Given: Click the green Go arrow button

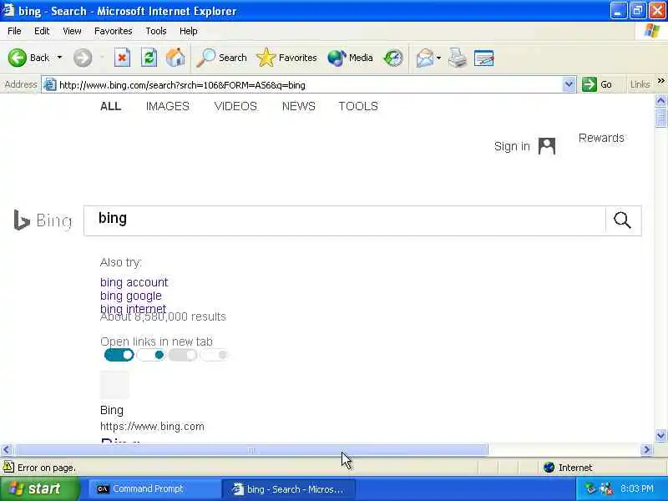Looking at the screenshot, I should point(590,84).
